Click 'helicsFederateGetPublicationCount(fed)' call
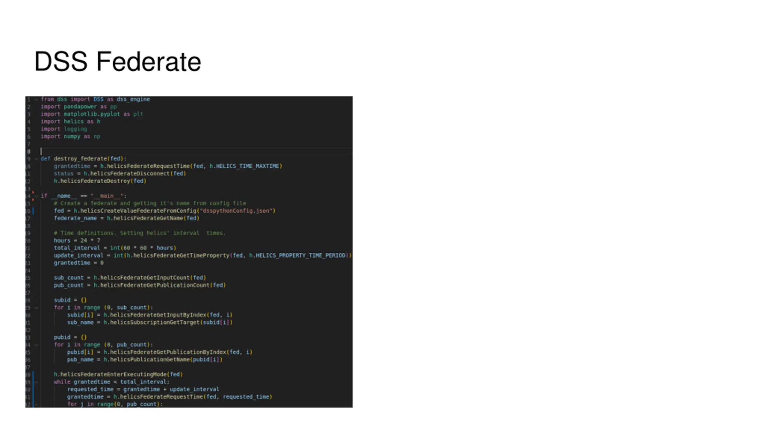The image size is (765, 430). (x=163, y=285)
